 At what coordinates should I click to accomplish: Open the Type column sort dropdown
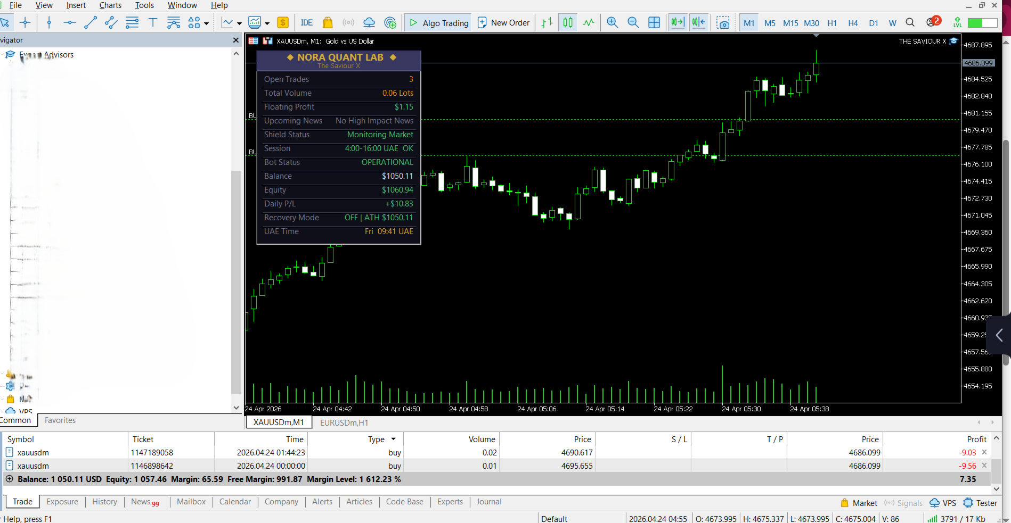pos(394,439)
